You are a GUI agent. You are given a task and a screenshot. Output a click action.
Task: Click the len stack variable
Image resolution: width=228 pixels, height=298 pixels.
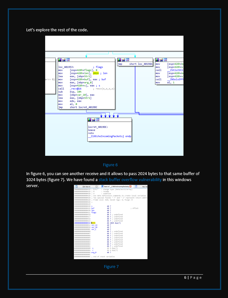click(93, 210)
